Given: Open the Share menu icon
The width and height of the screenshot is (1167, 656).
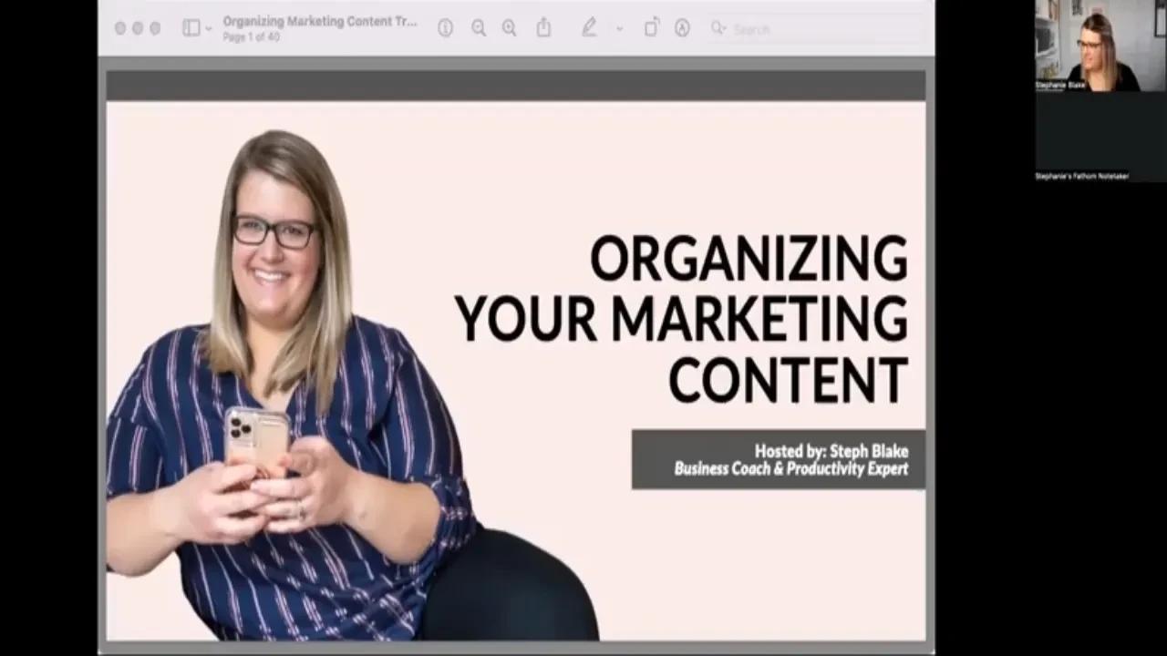Looking at the screenshot, I should tap(543, 27).
